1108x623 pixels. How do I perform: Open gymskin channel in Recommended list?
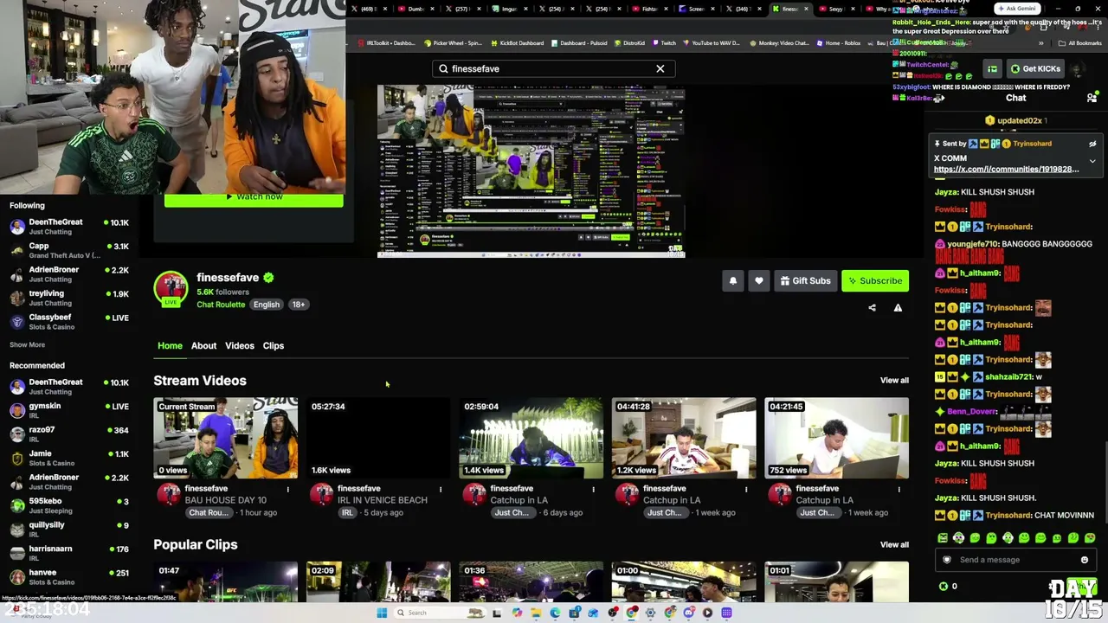tap(69, 410)
